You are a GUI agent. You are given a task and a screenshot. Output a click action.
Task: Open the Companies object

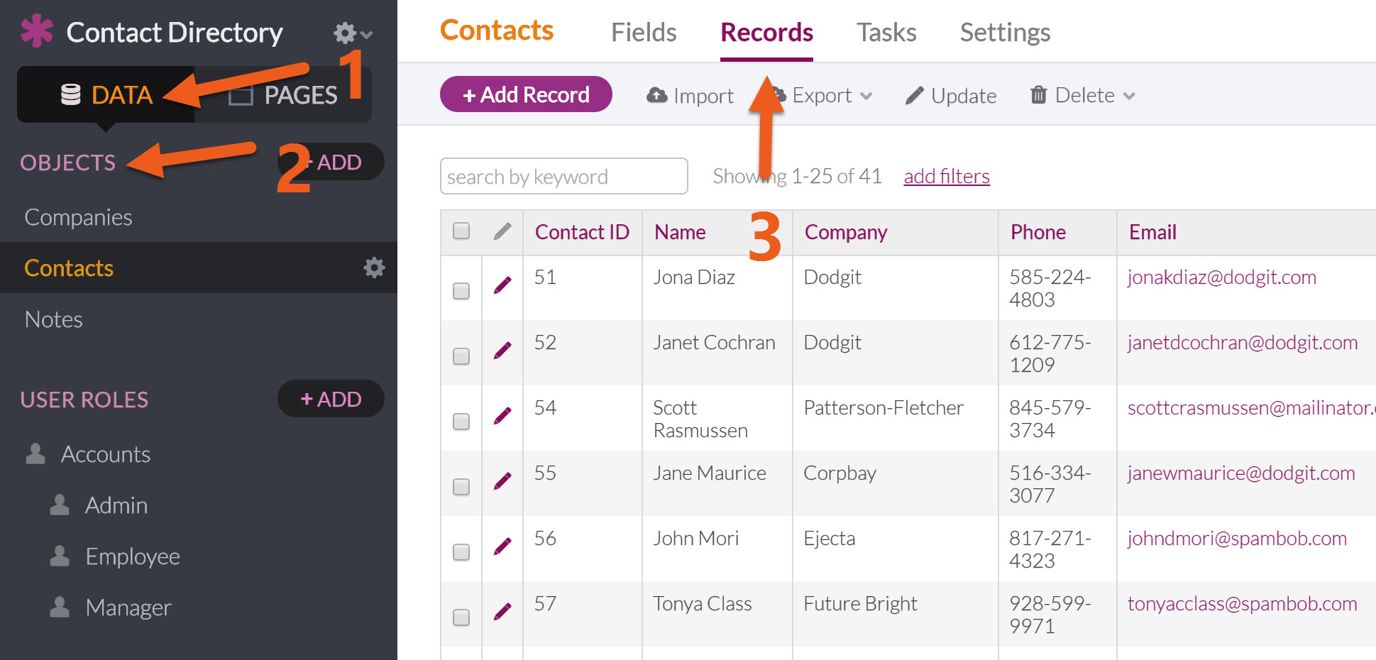tap(78, 217)
